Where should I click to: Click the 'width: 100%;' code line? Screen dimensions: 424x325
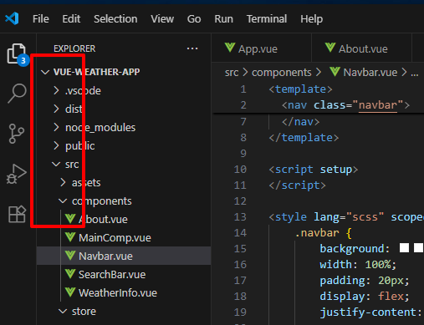coord(358,265)
